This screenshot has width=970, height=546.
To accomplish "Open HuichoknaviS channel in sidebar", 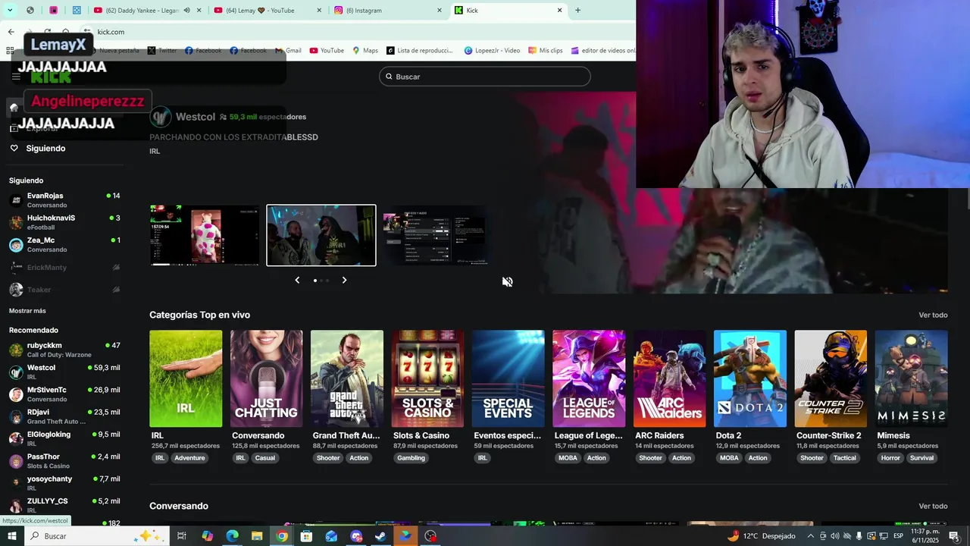I will (64, 222).
